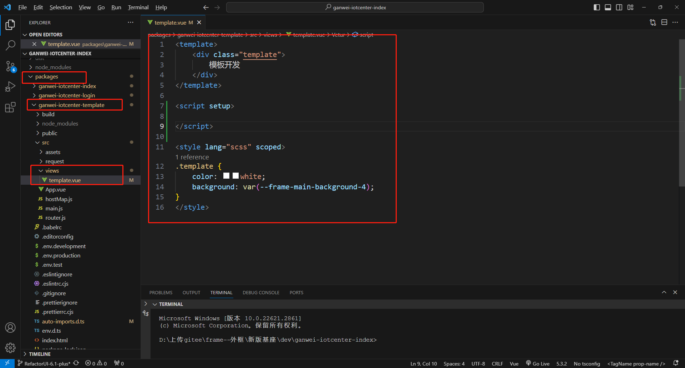Screen dimensions: 685x368
Task: Toggle the bottom Panel layout button
Action: pyautogui.click(x=608, y=7)
